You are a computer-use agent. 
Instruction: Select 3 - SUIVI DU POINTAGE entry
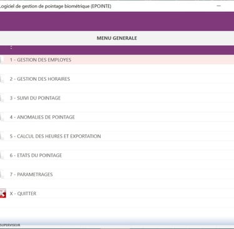point(35,98)
